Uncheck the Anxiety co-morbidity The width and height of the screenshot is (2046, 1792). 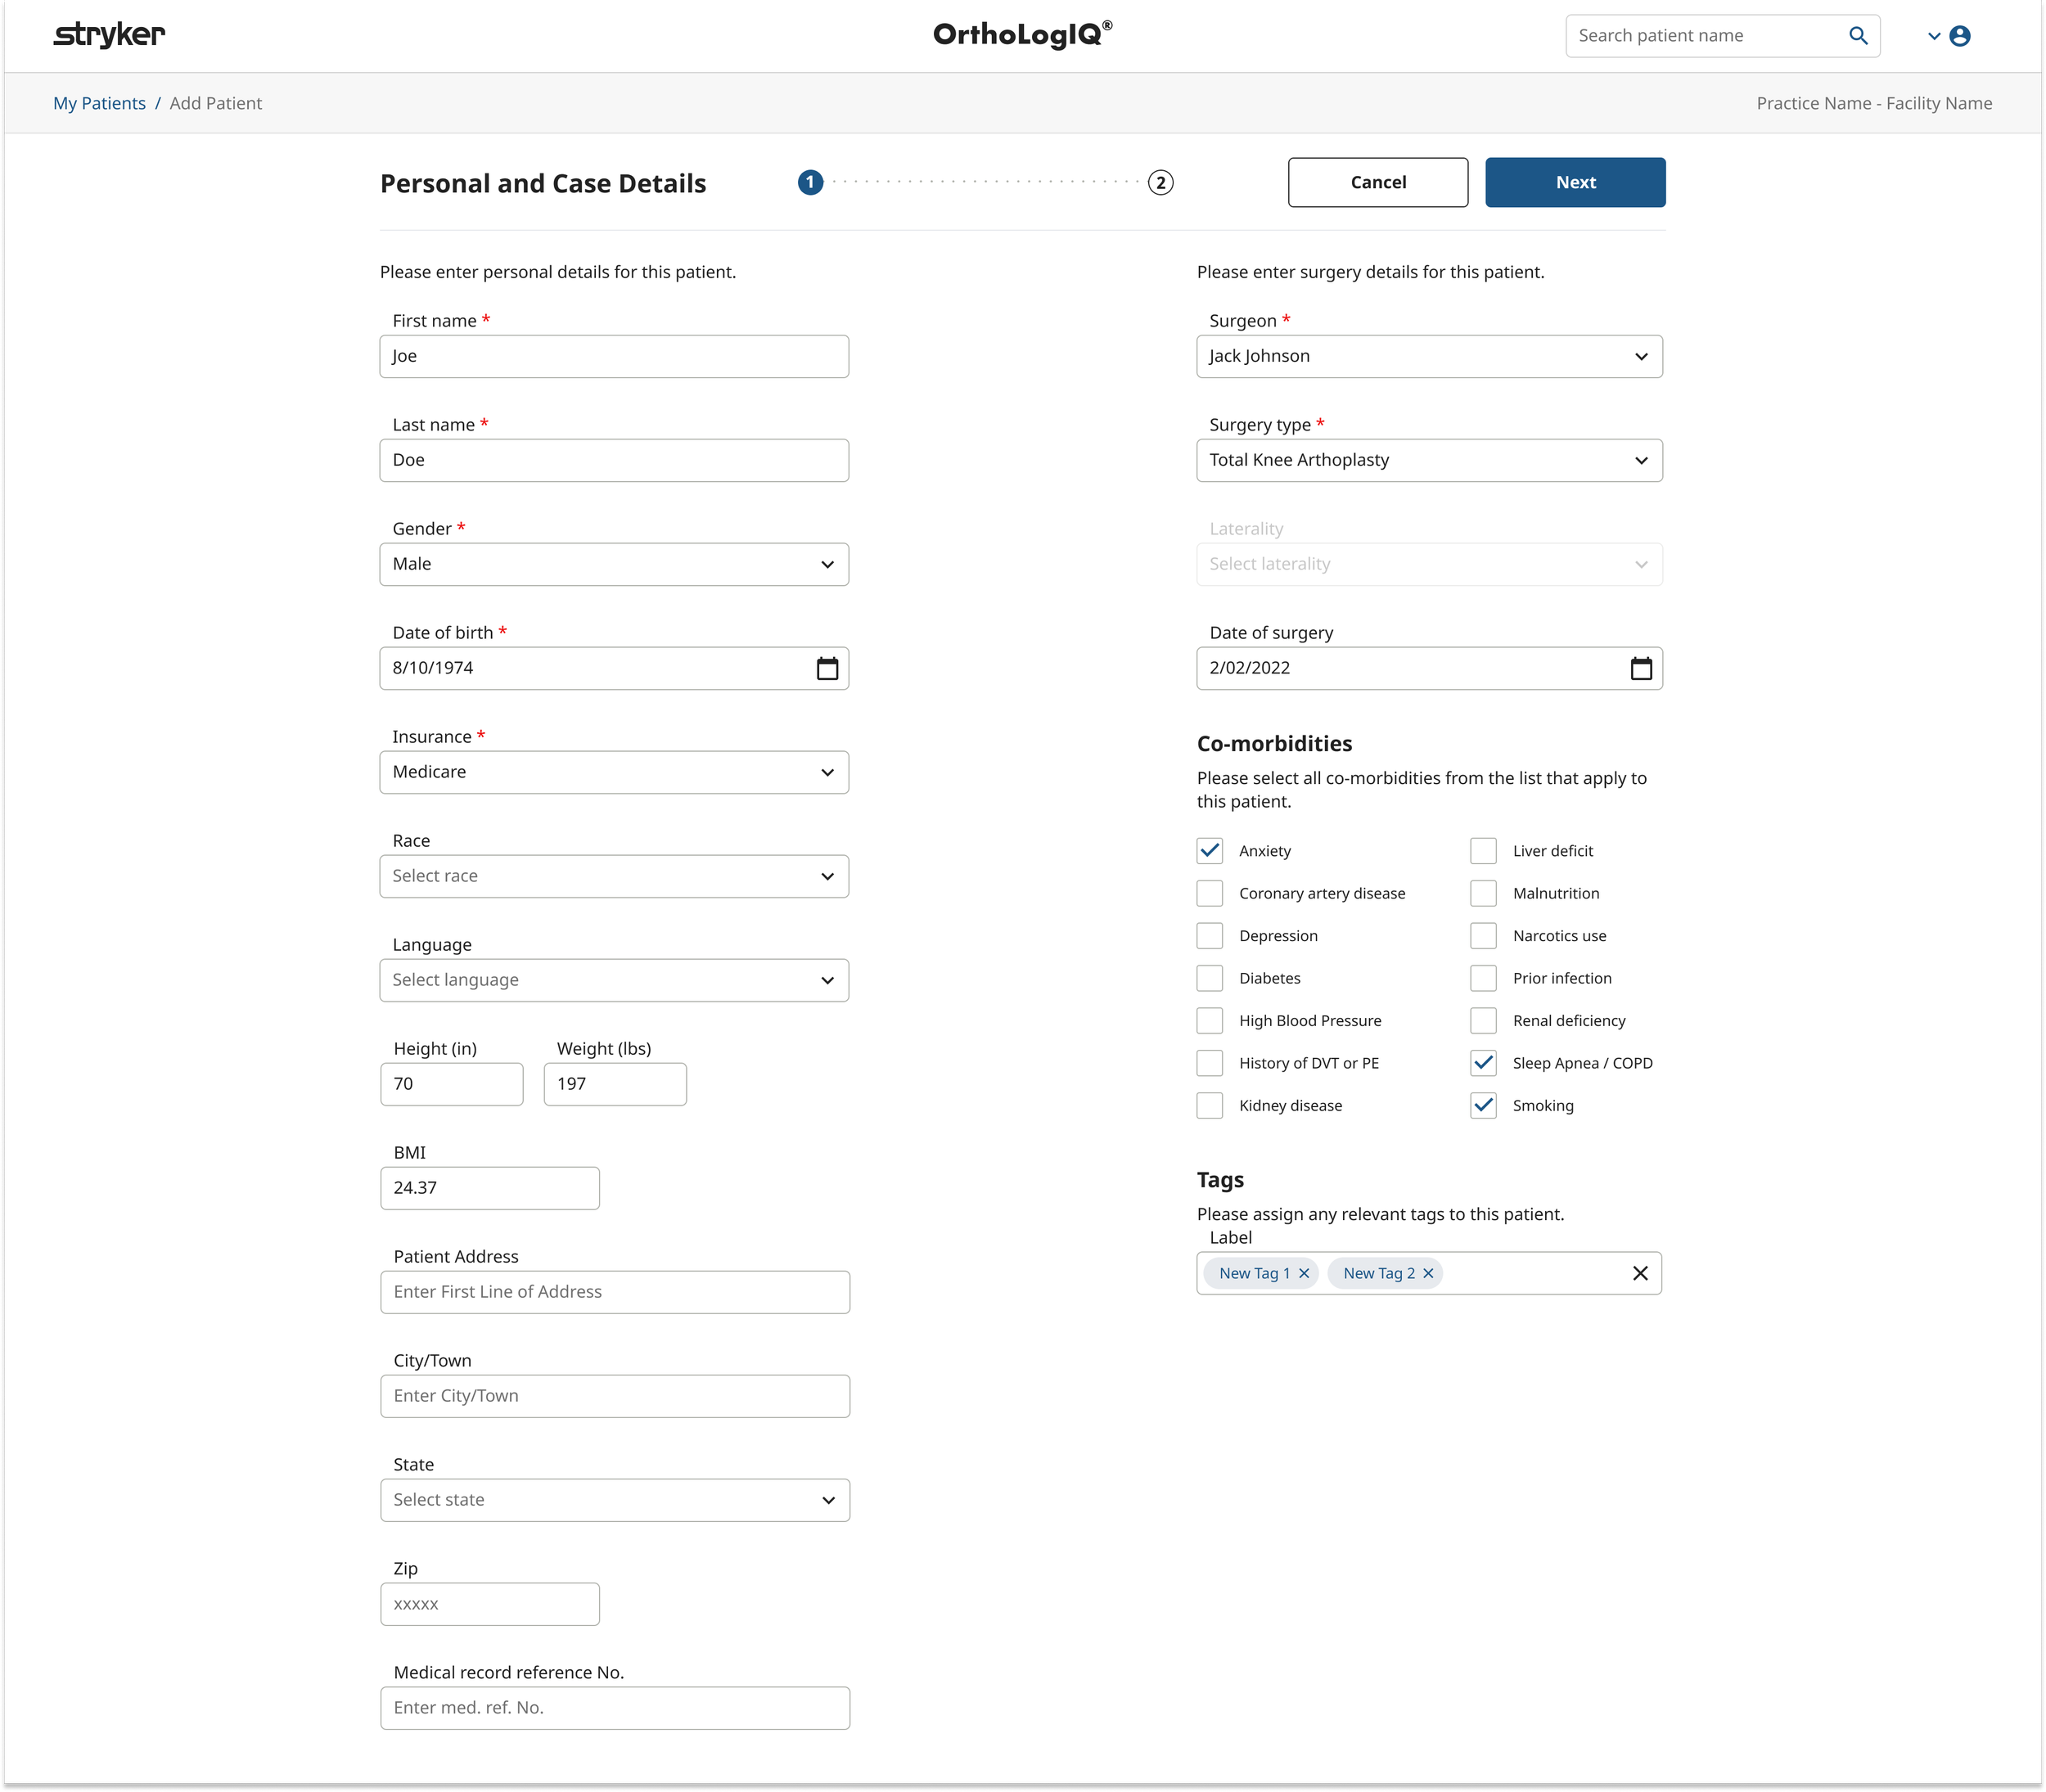(1209, 851)
